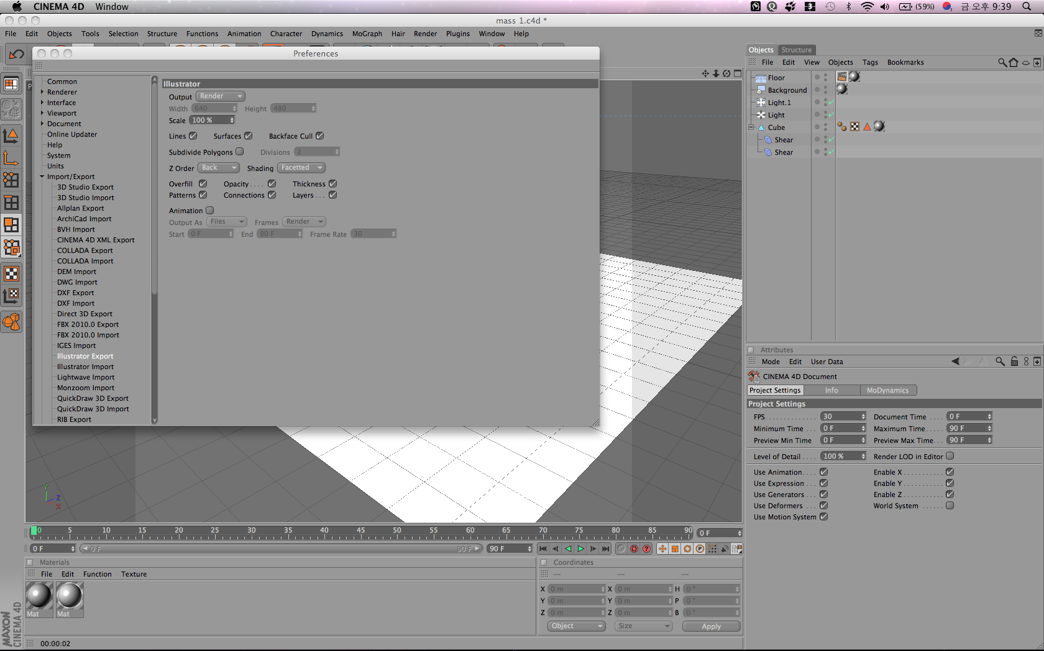
Task: Click the search icon in Objects manager
Action: [1002, 62]
